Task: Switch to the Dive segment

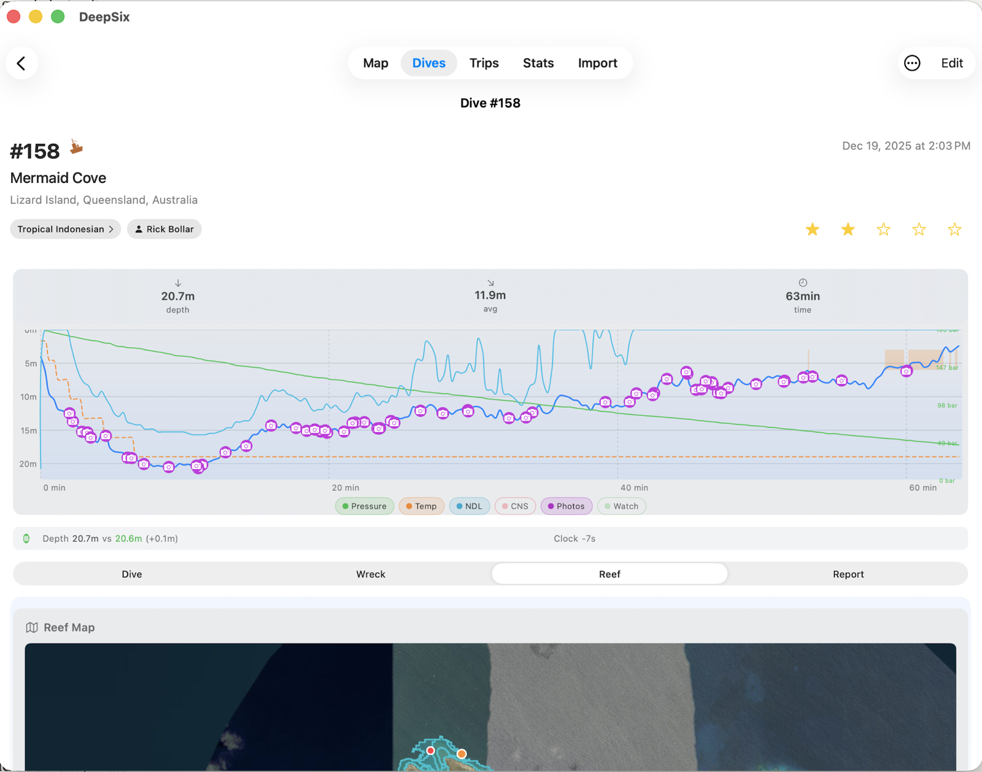Action: point(132,574)
